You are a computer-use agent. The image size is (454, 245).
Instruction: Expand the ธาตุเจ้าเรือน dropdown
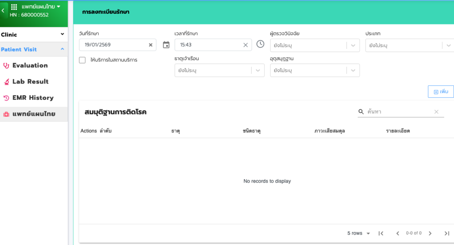258,71
